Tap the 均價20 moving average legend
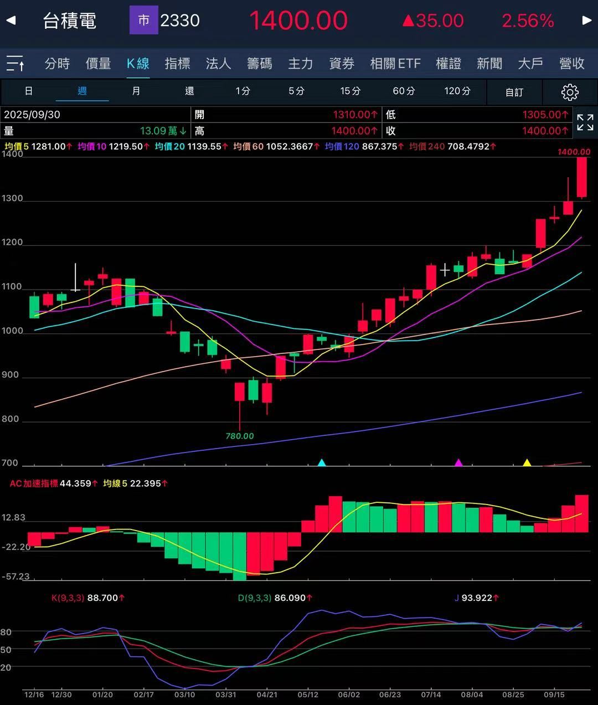The width and height of the screenshot is (598, 705). coord(192,147)
